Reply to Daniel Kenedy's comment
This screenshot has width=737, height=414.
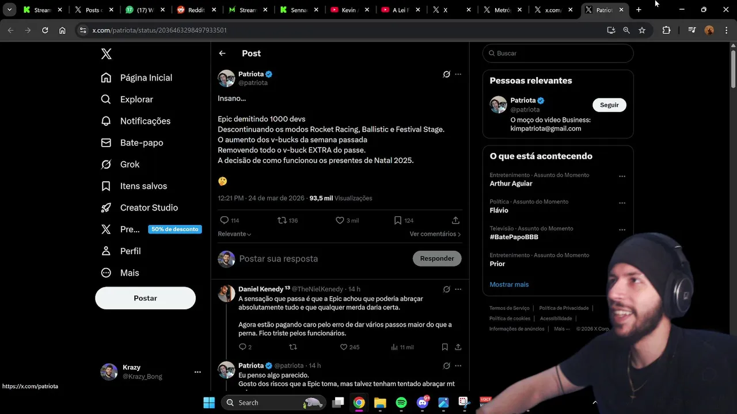tap(245, 347)
